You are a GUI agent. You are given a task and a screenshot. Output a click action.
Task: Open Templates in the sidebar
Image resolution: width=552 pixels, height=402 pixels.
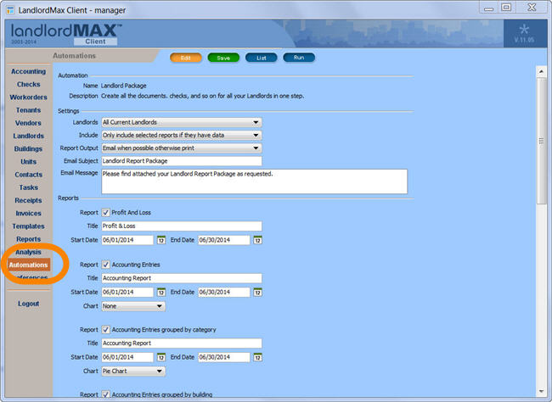pyautogui.click(x=29, y=226)
